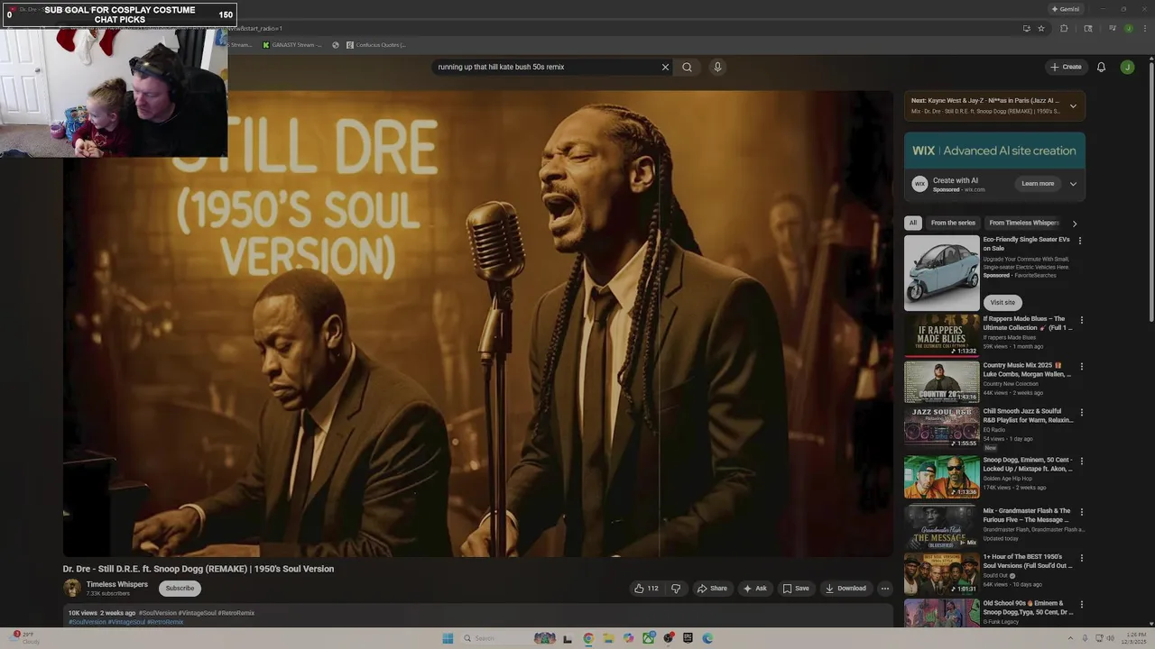
Task: Dislike the video with thumbs down
Action: point(676,589)
